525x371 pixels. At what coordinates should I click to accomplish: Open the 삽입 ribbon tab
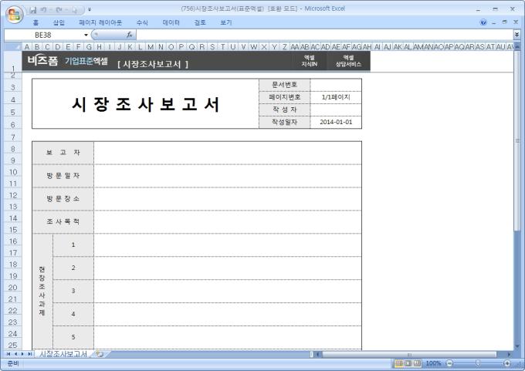pyautogui.click(x=59, y=22)
